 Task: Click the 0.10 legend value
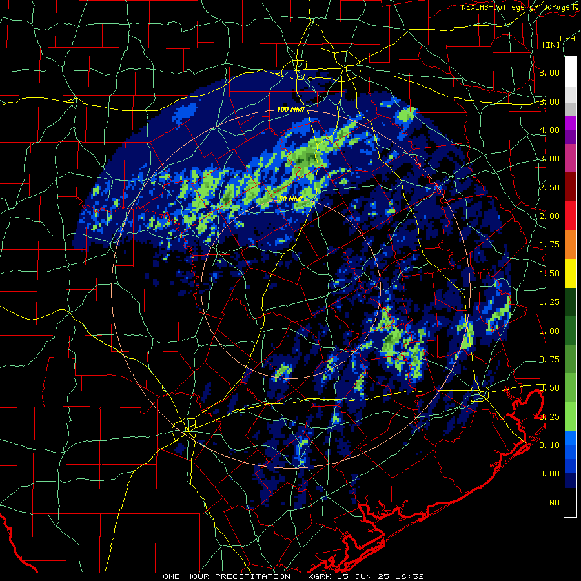(x=549, y=445)
